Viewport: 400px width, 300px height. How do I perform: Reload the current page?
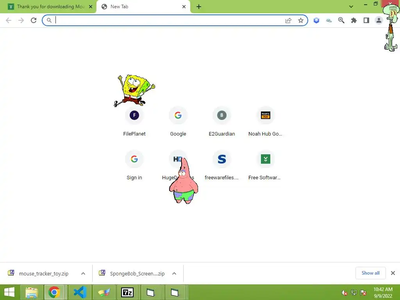click(34, 20)
